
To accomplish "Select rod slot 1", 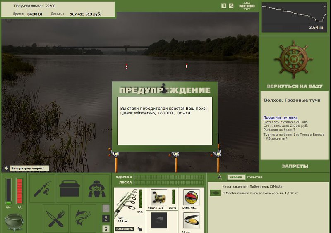I will tap(106, 208).
